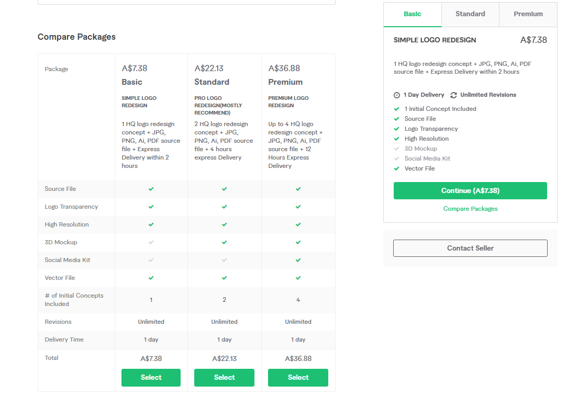Select the Basic package for A$7.38
Viewport: 567px width, 396px height.
tap(151, 377)
